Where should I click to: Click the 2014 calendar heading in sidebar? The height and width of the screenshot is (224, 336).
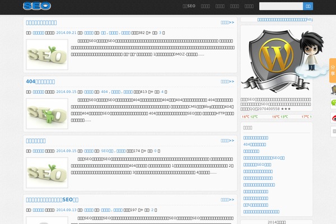277,222
